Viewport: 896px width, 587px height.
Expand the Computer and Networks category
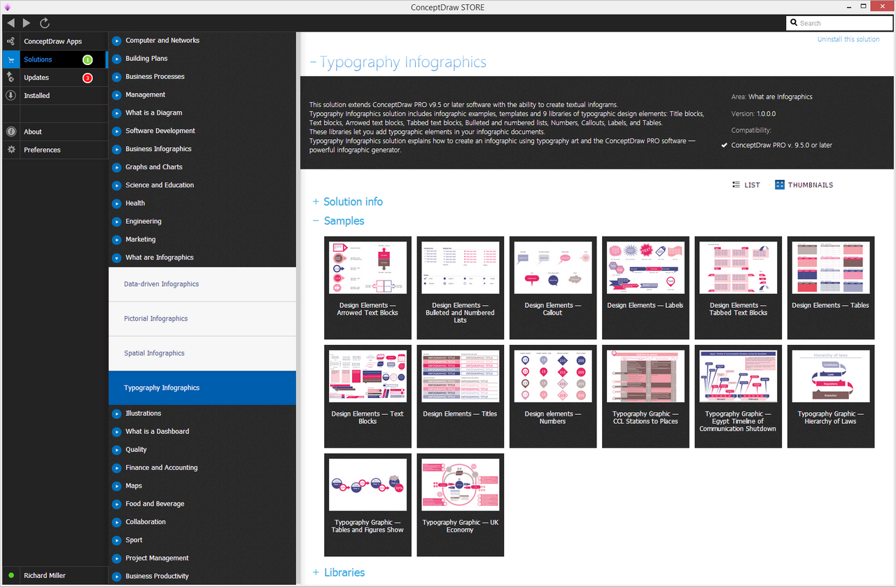coord(117,41)
